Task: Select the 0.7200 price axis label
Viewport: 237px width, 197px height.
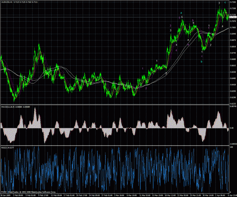Action: [x=232, y=8]
